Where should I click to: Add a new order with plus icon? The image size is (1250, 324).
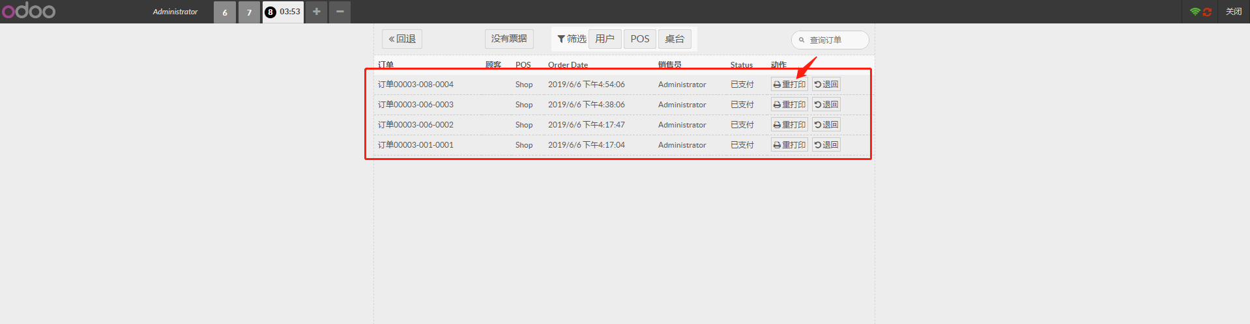coord(316,12)
